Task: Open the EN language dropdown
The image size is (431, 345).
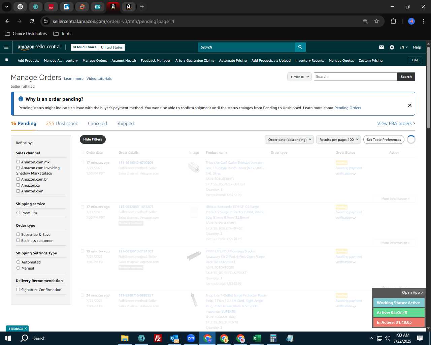Action: [403, 47]
